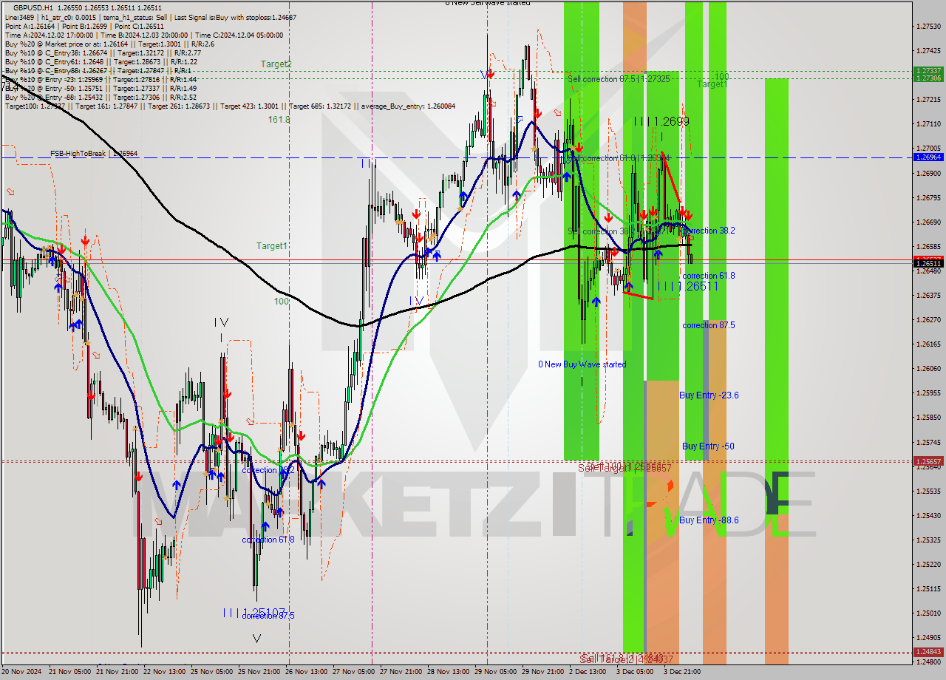
Task: Select the '26 Nov 13:00' time label
Action: click(307, 672)
